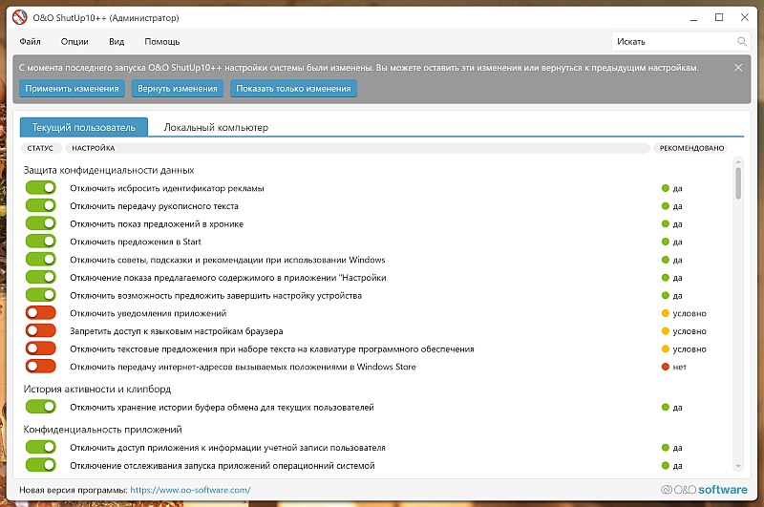764x507 pixels.
Task: Click yellow recommendation dot for app notifications row
Action: (x=666, y=313)
